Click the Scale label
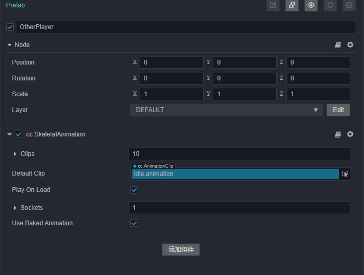The width and height of the screenshot is (364, 275). click(x=20, y=94)
